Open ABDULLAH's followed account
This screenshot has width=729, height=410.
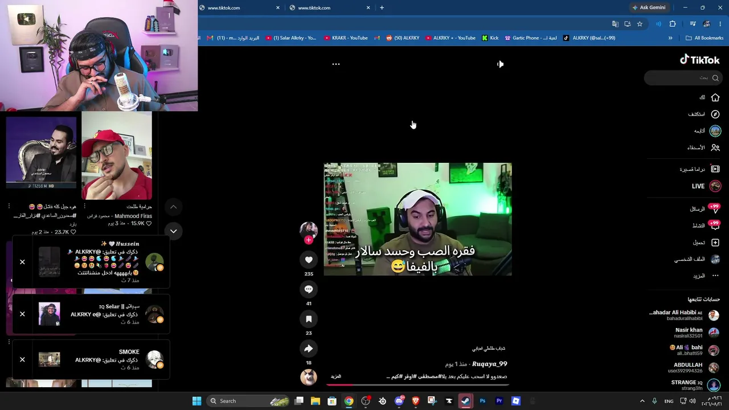[x=694, y=367]
